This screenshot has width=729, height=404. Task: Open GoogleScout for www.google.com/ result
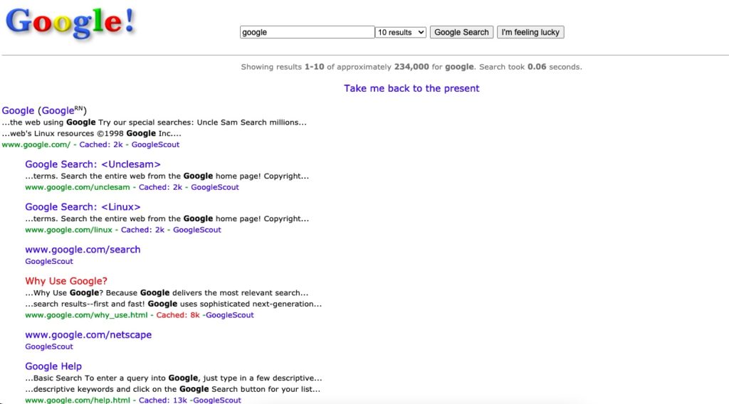click(155, 144)
